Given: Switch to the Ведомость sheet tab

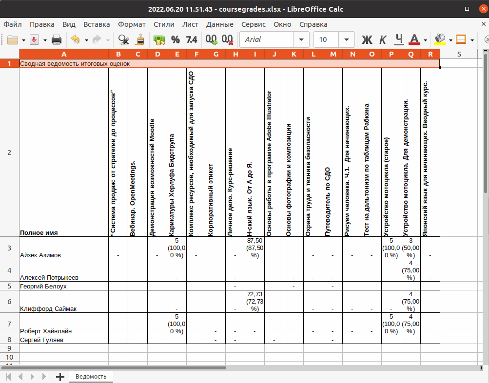Looking at the screenshot, I should [91, 377].
